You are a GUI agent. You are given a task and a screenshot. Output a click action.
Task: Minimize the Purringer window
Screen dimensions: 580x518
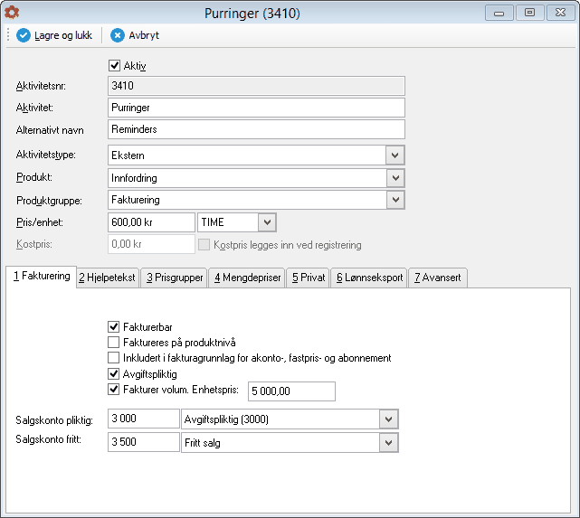[499, 13]
